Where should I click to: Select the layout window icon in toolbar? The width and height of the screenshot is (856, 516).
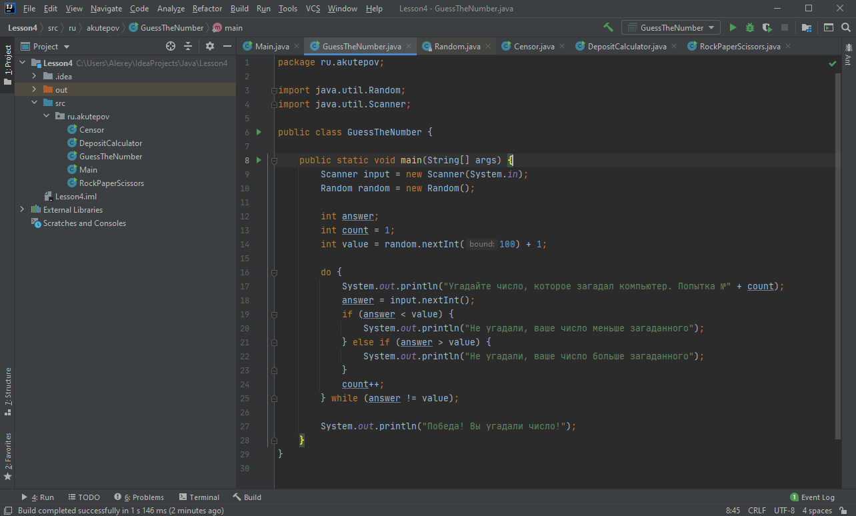click(x=829, y=27)
